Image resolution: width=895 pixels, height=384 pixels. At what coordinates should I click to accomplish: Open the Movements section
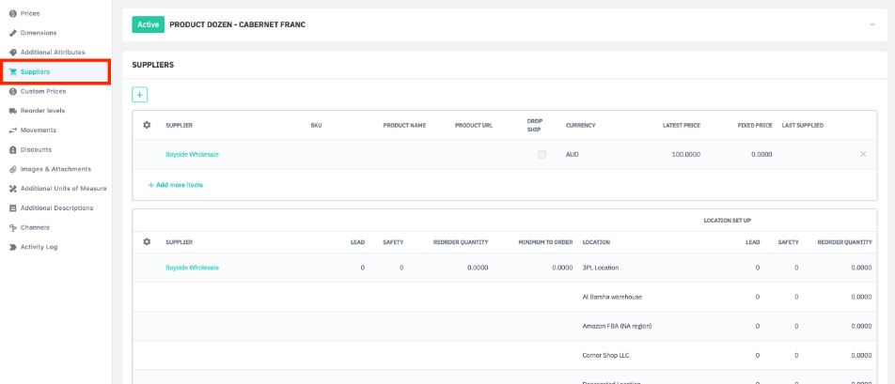38,130
